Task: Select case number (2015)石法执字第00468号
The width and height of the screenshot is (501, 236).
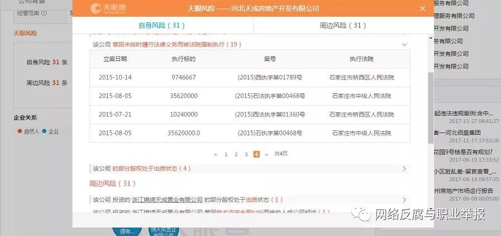Action: (x=270, y=96)
